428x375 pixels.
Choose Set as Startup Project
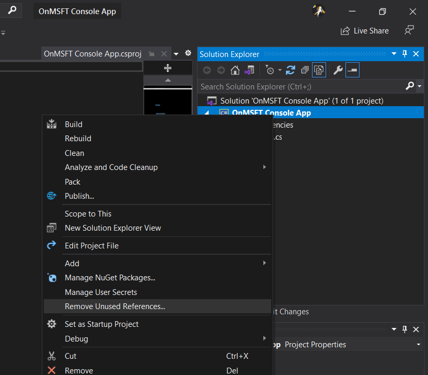157,324
